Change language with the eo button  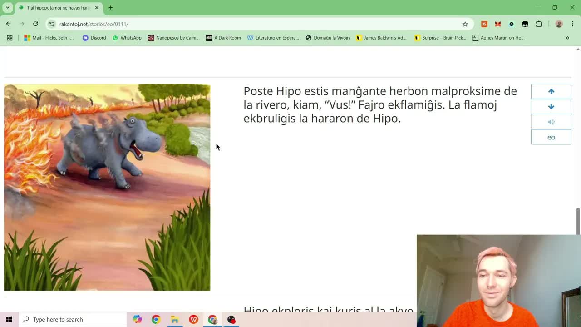click(551, 137)
